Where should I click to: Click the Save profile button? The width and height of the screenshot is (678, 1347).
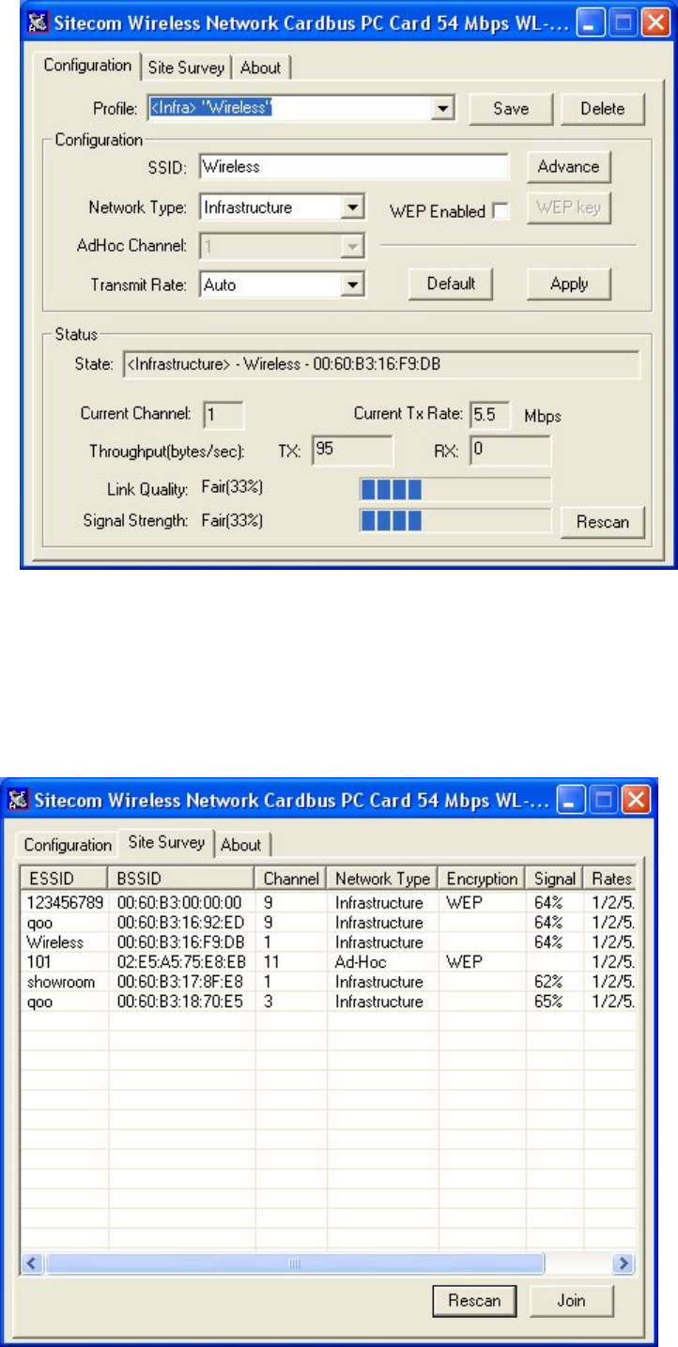(512, 109)
